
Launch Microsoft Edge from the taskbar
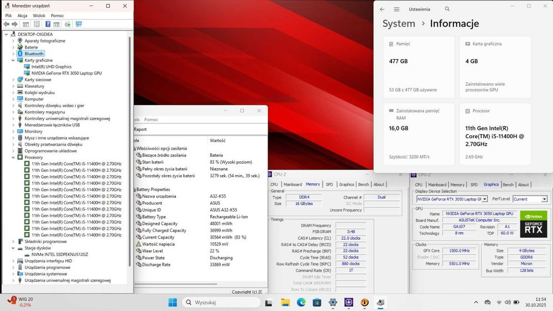click(301, 302)
